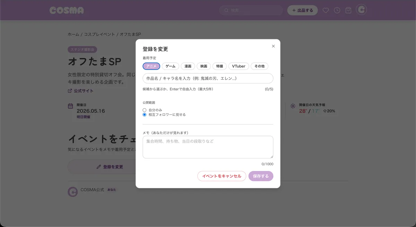The width and height of the screenshot is (416, 227).
Task: Click the calendar icon beside 開催日
Action: pyautogui.click(x=70, y=106)
